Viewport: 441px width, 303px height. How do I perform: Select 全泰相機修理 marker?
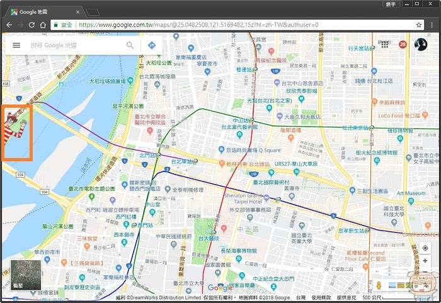pos(168,189)
